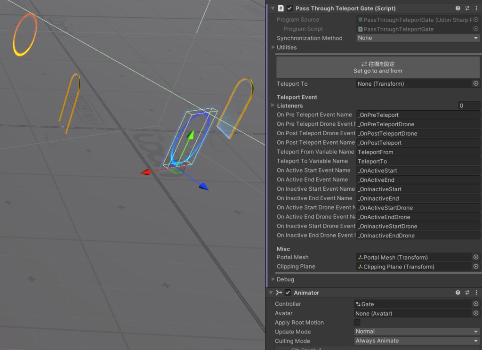Collapse the Animator component
The height and width of the screenshot is (350, 482).
point(271,293)
